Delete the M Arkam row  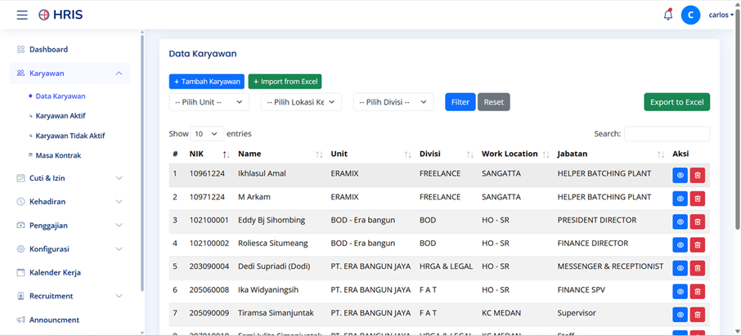(697, 199)
